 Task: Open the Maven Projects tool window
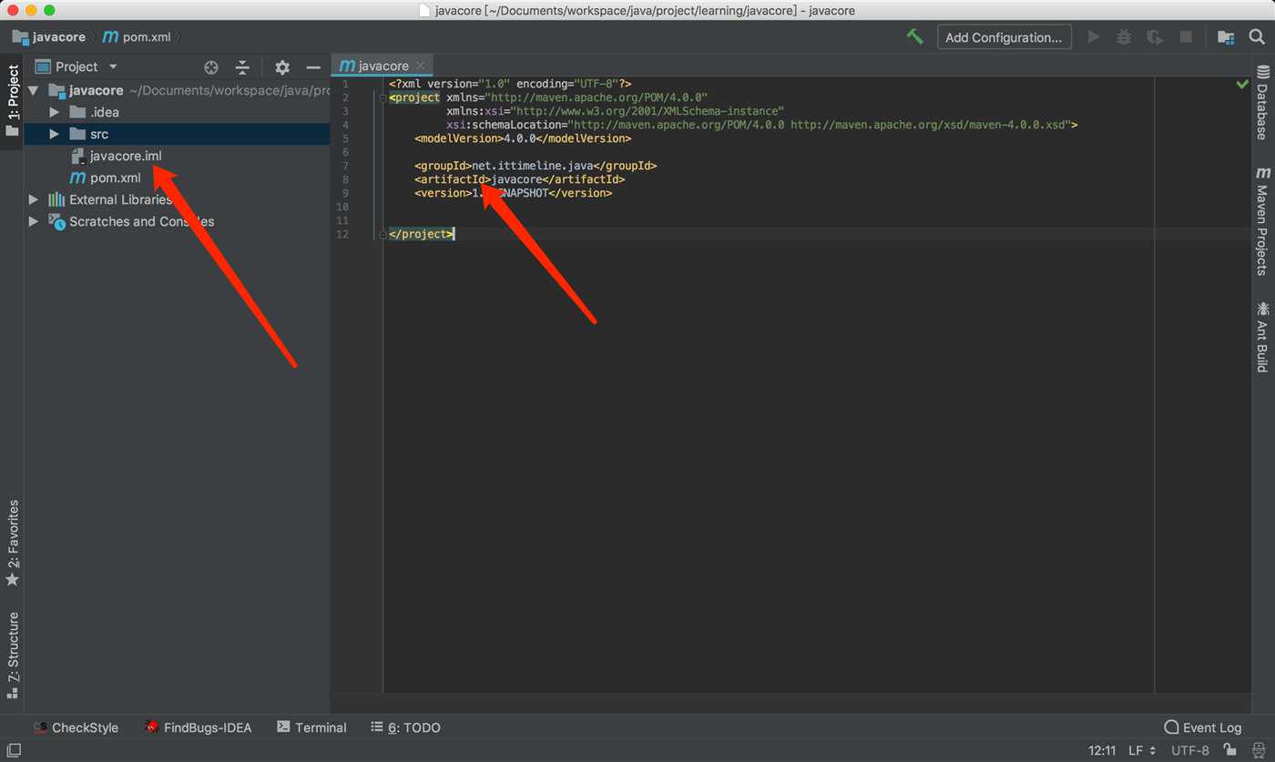pos(1263,221)
